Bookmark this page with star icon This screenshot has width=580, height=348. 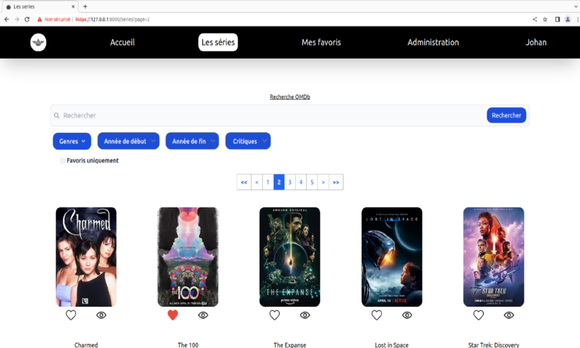point(545,19)
